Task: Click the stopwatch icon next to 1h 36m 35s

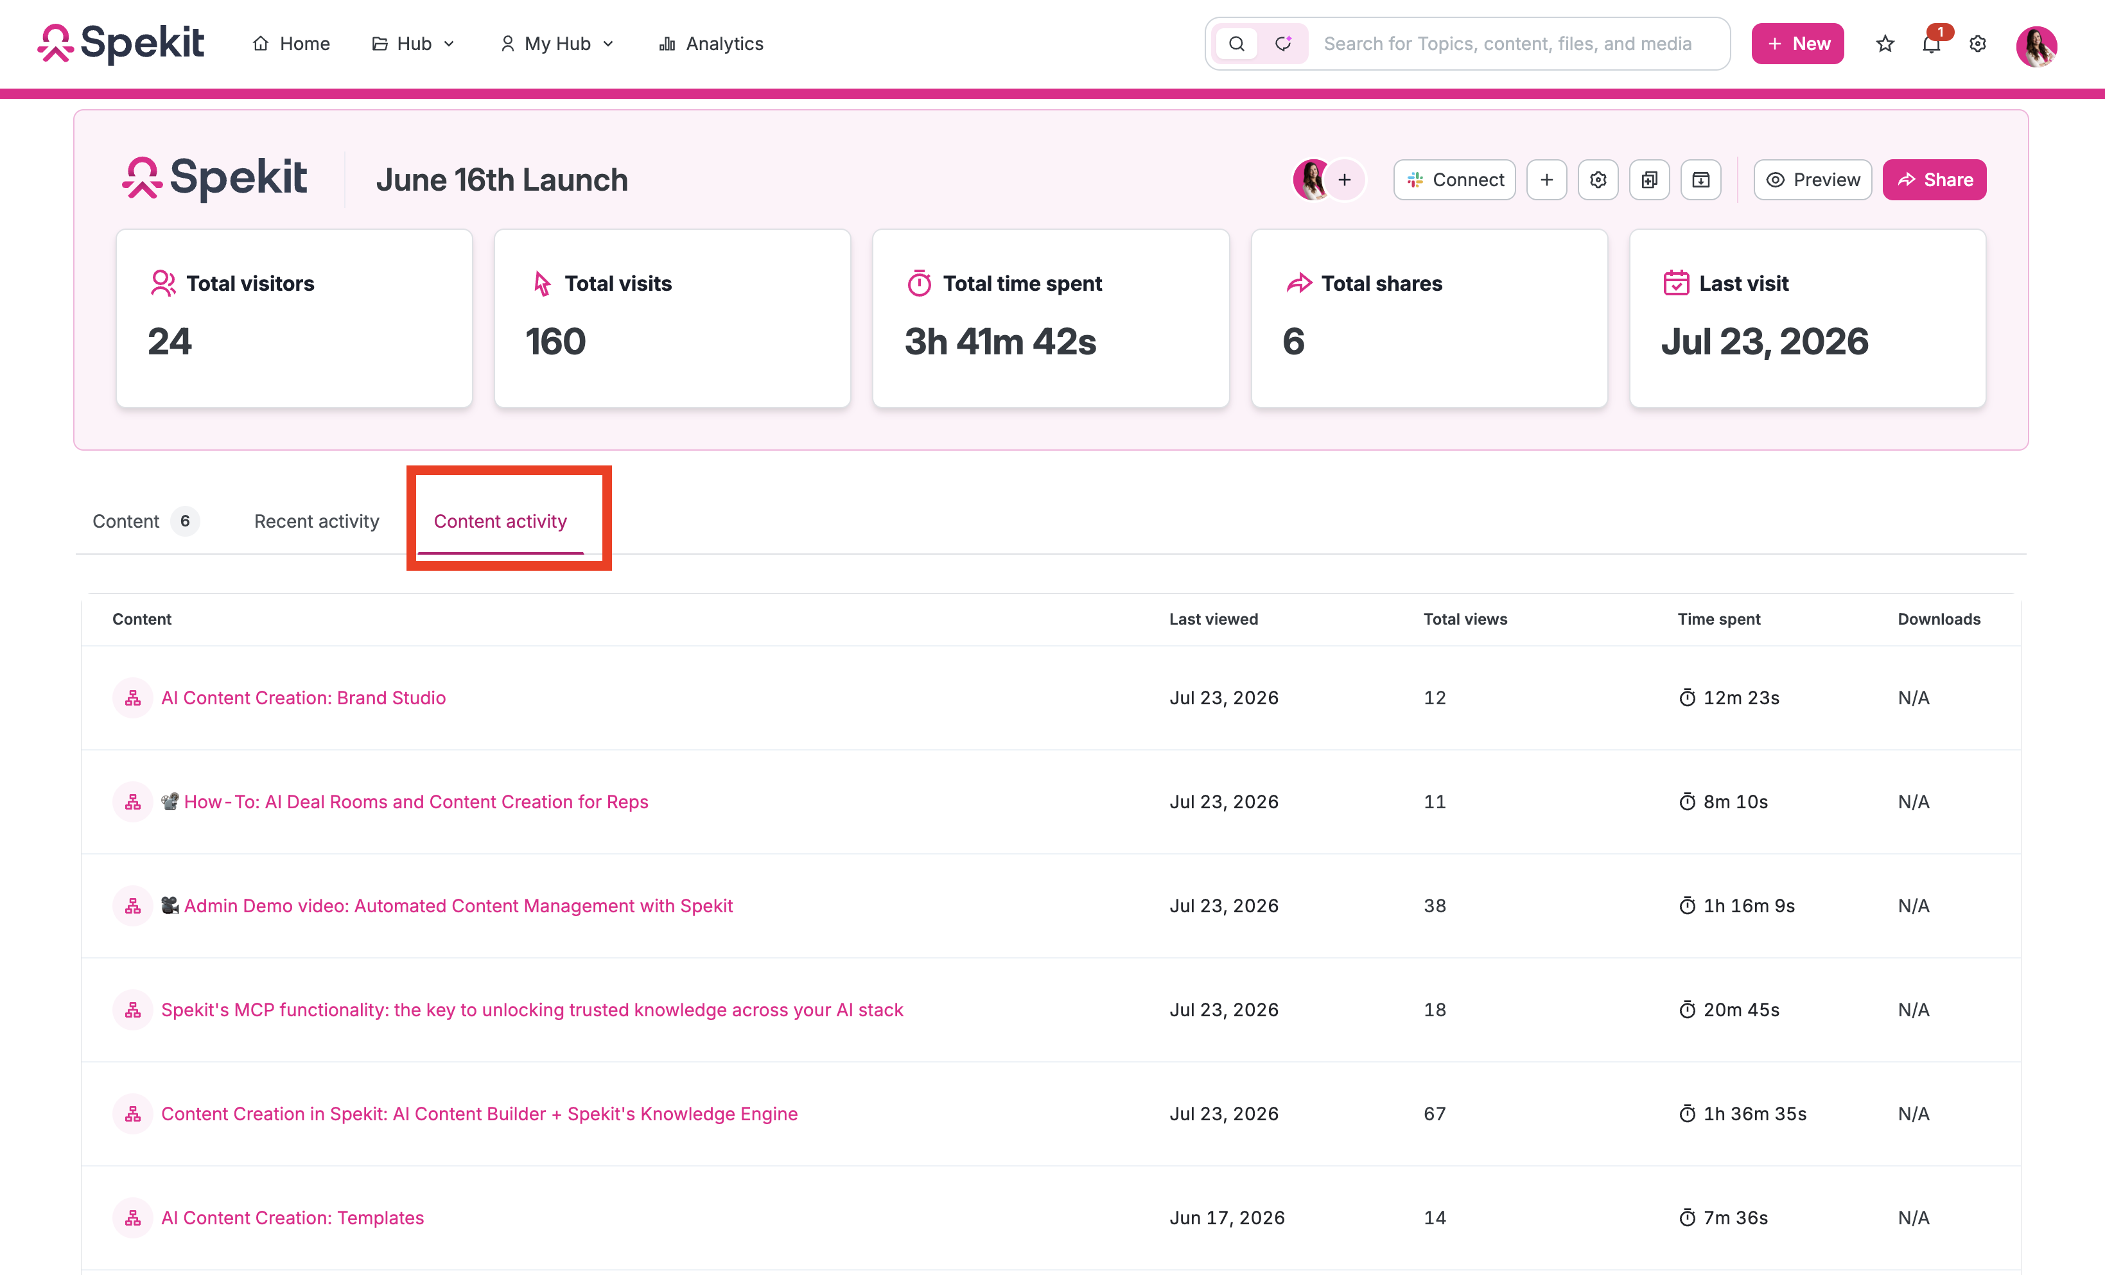Action: point(1687,1114)
